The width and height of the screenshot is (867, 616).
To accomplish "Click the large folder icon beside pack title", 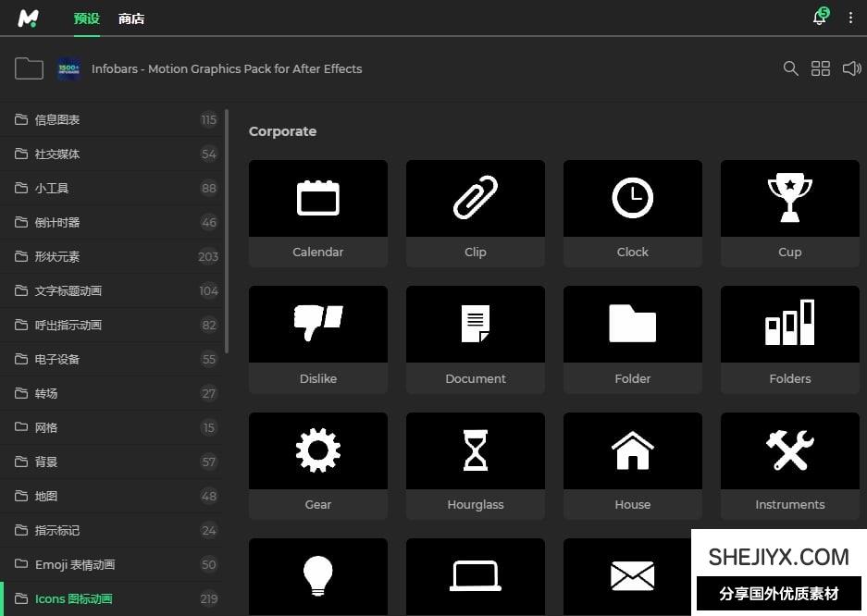I will point(29,68).
